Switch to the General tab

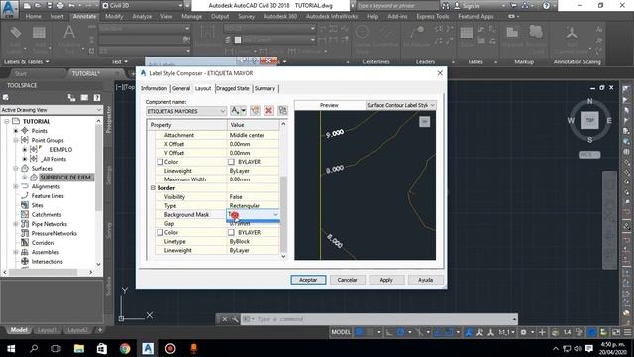tap(181, 88)
